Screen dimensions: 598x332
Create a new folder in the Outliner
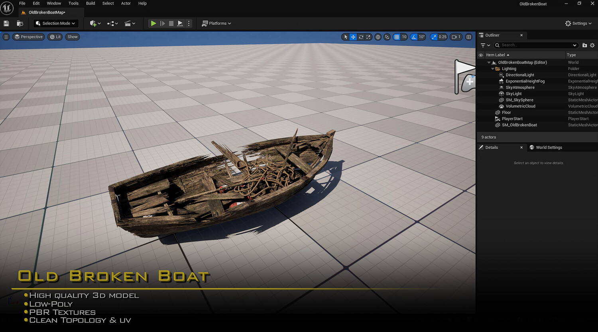pyautogui.click(x=585, y=45)
